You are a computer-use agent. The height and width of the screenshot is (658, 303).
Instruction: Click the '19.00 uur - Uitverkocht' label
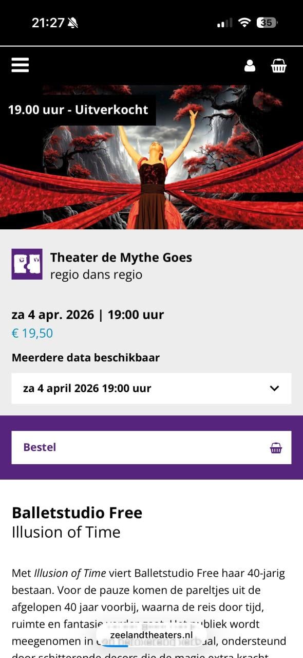coord(79,109)
